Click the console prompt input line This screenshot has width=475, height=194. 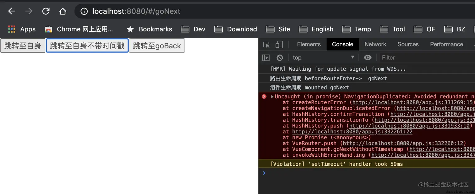(367, 173)
